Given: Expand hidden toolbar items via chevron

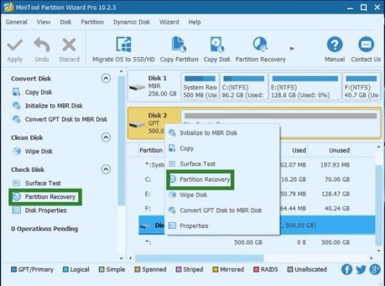Looking at the screenshot, I should 292,47.
